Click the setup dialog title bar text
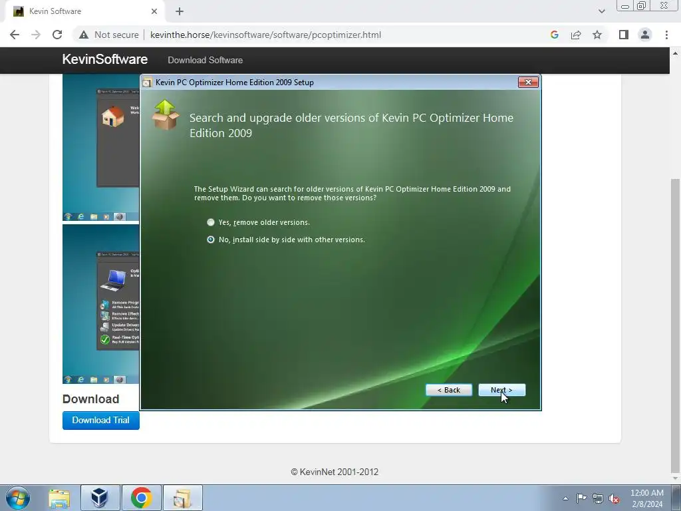Image resolution: width=681 pixels, height=511 pixels. (235, 83)
